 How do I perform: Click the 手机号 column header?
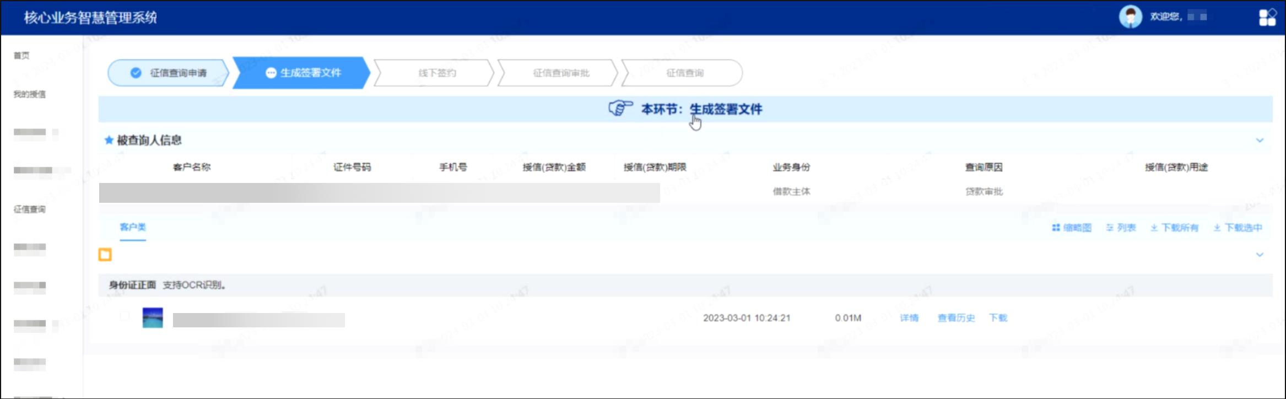(x=453, y=167)
